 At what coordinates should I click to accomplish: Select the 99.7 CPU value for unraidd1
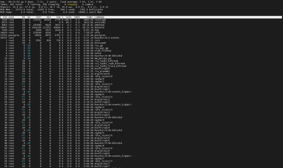68,22
